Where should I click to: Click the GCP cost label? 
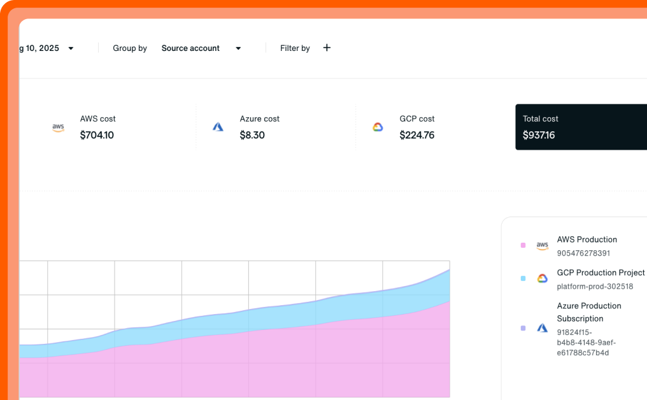click(416, 119)
